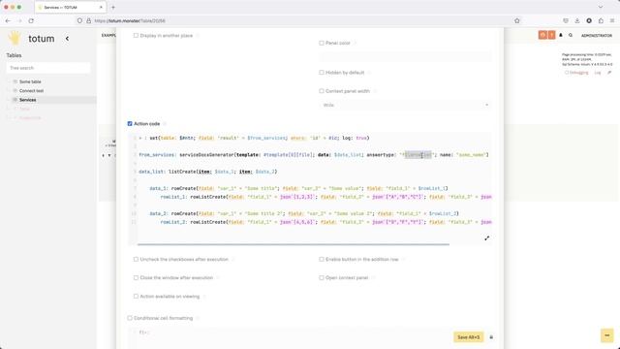Click the shield tracking protection icon
Image resolution: width=620 pixels, height=349 pixels.
(x=79, y=20)
